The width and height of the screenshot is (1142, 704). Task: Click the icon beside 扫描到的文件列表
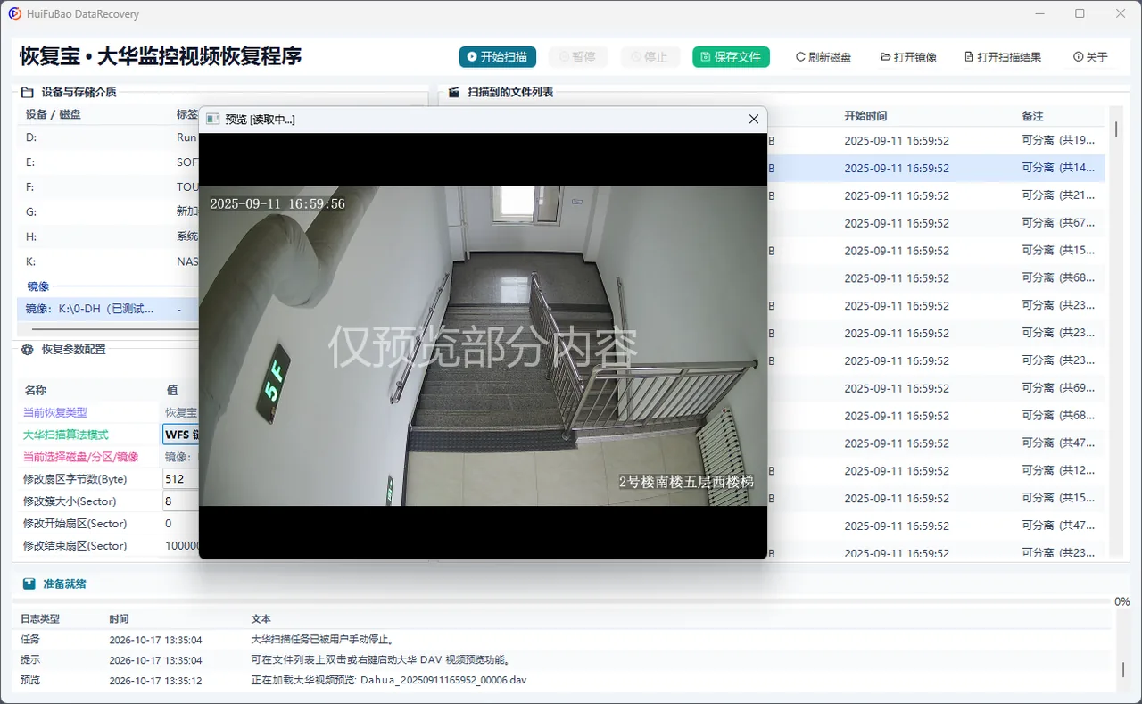[453, 92]
